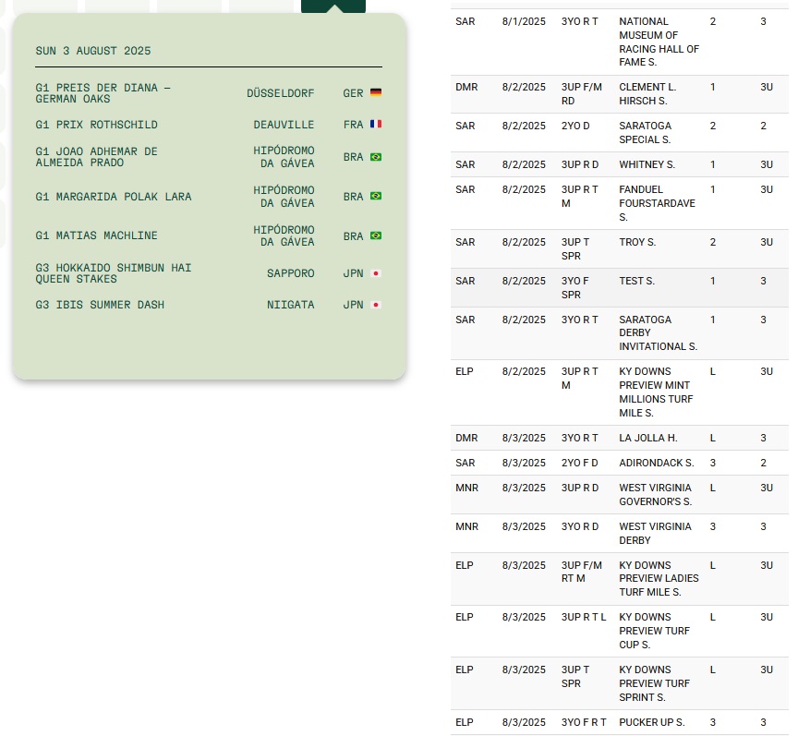The image size is (798, 736).
Task: Select KY Downs Preview Ladies Turf Mile S.
Action: click(659, 579)
